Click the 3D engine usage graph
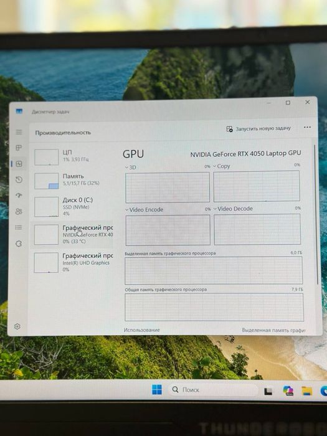This screenshot has height=436, width=327. pos(168,187)
